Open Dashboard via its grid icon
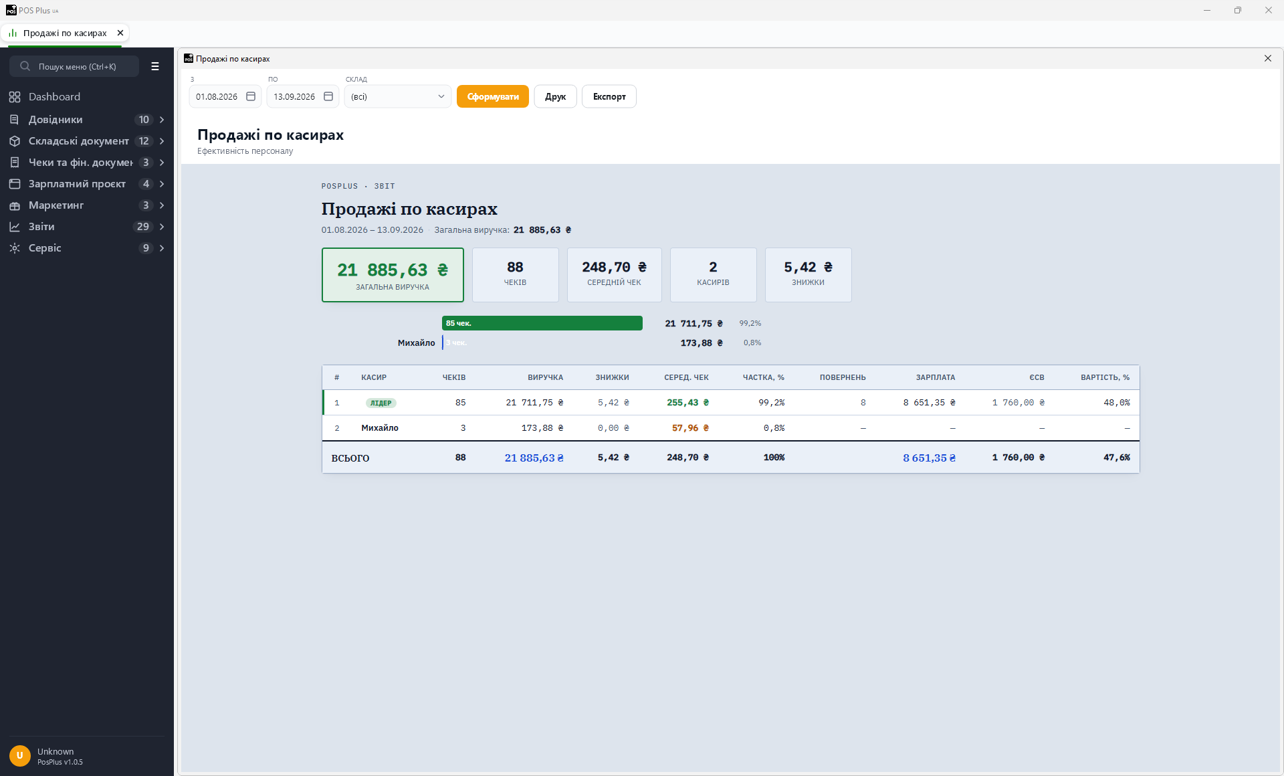 click(x=15, y=97)
